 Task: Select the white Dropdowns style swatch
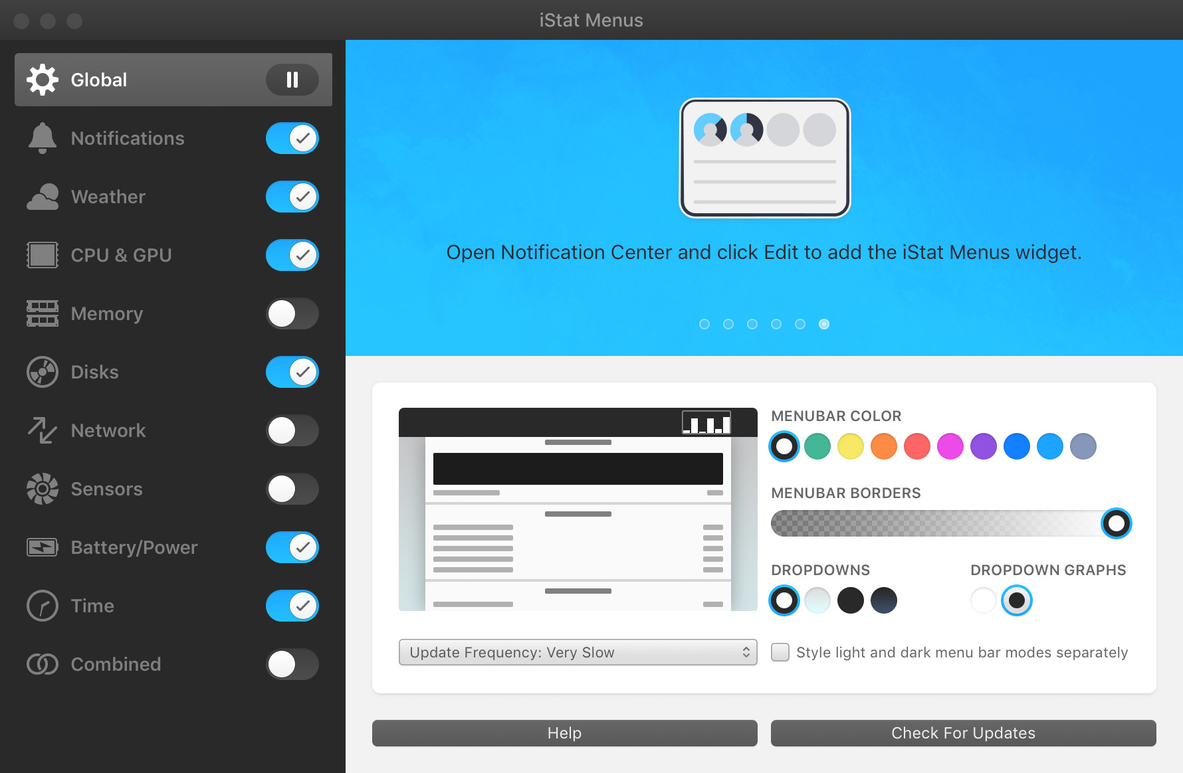click(x=784, y=600)
